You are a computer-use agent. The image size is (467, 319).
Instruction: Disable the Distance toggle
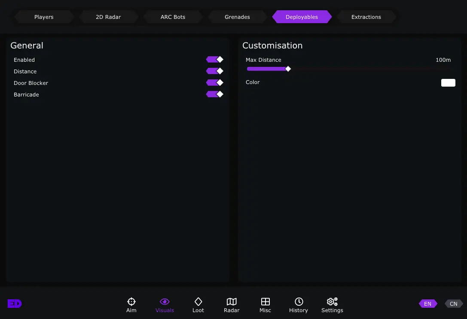pos(215,71)
